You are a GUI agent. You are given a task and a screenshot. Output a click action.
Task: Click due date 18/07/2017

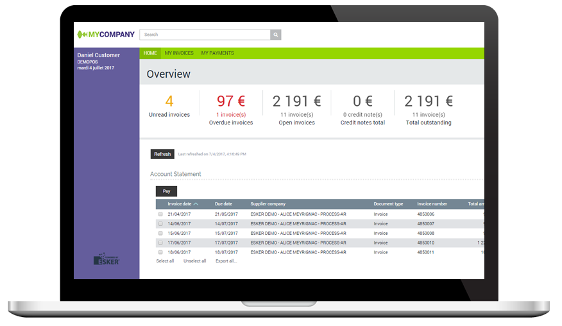226,252
